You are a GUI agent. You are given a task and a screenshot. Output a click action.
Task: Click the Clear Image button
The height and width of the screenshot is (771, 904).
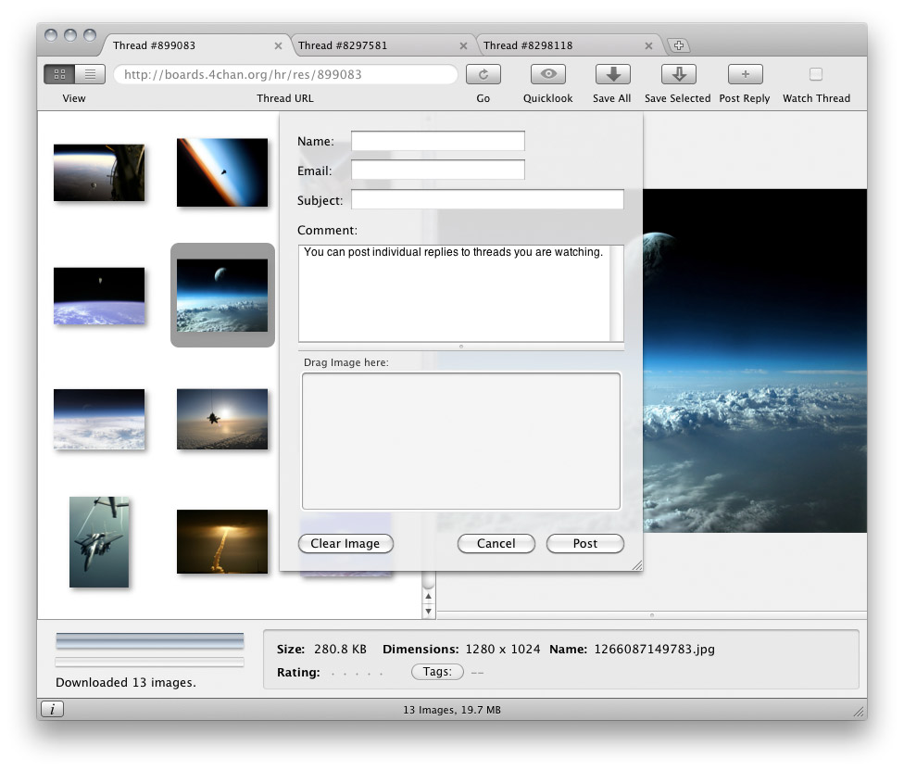coord(345,543)
